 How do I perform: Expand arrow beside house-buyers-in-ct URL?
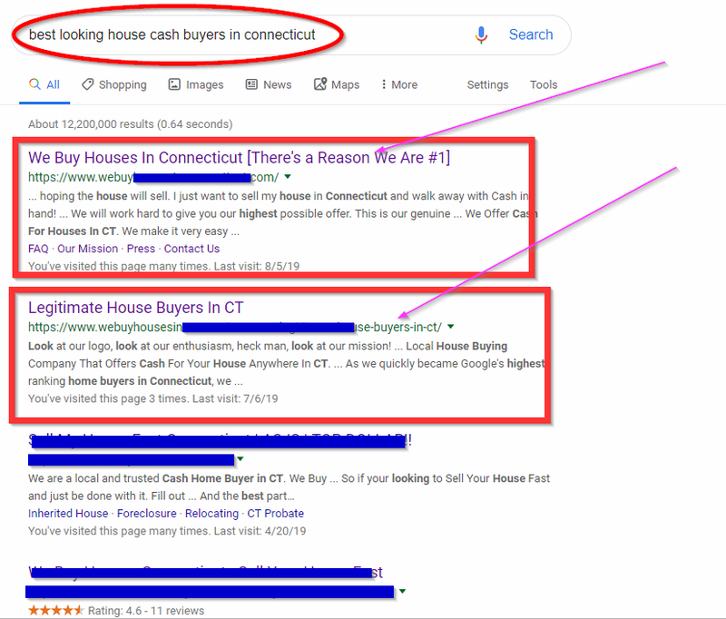click(x=450, y=327)
